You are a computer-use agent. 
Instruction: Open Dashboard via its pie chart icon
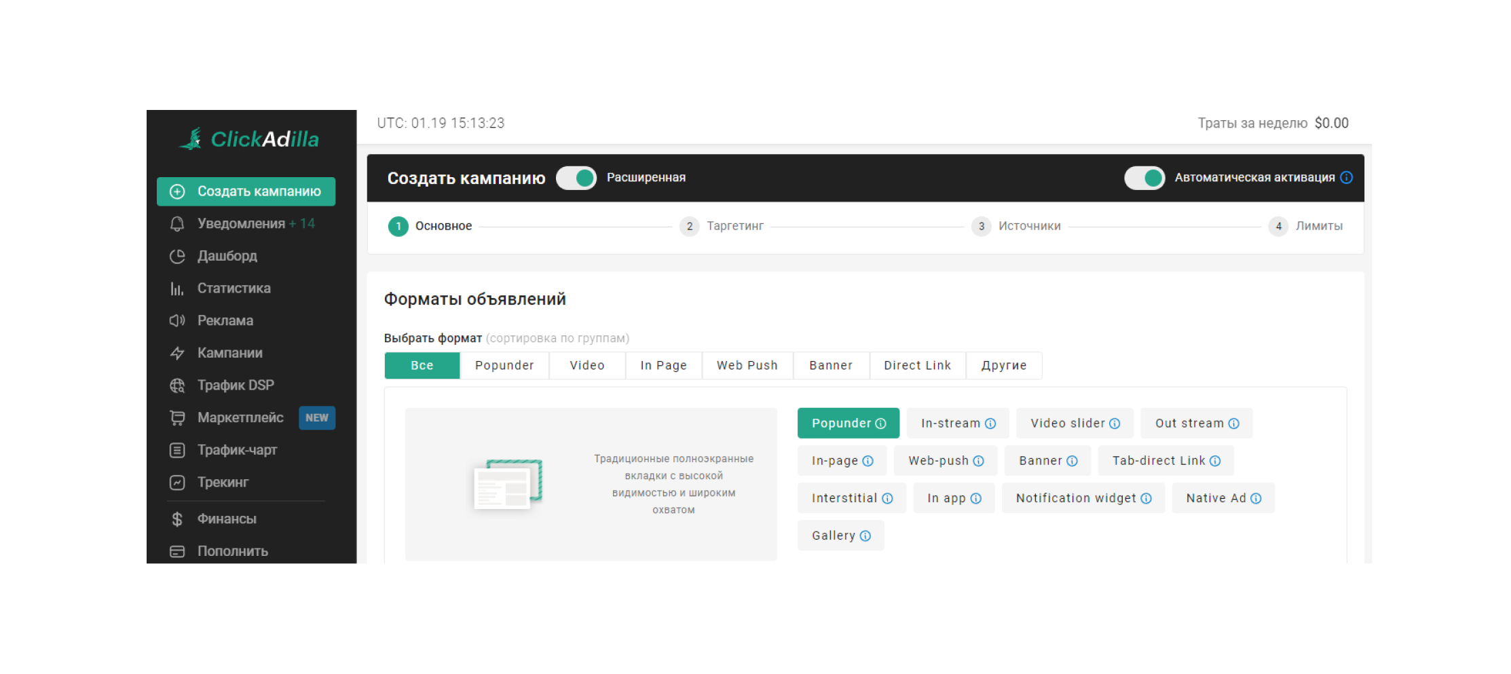(177, 256)
